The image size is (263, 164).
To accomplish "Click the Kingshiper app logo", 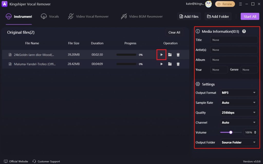I will [x=4, y=4].
